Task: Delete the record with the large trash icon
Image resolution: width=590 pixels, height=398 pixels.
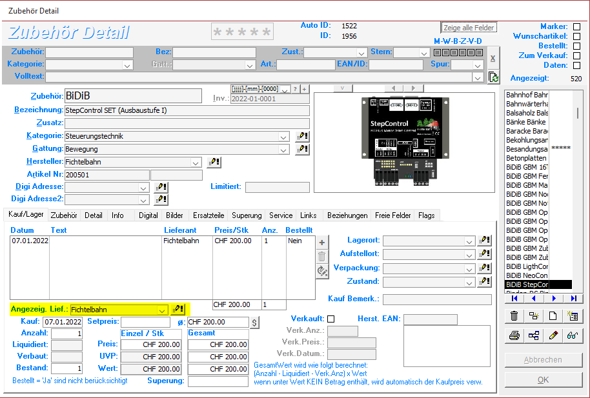Action: 514,315
